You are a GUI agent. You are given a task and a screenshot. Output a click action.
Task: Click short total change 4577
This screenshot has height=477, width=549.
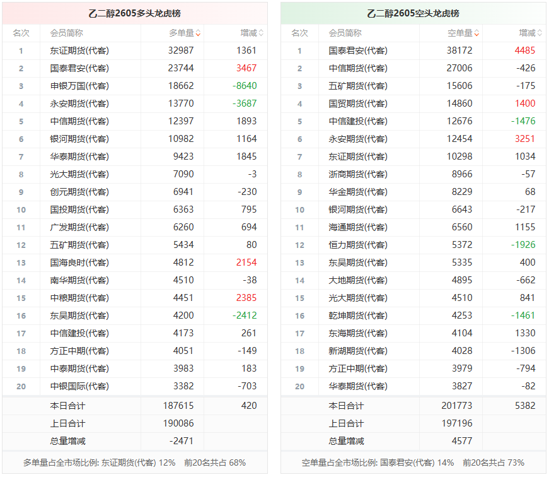tap(462, 441)
